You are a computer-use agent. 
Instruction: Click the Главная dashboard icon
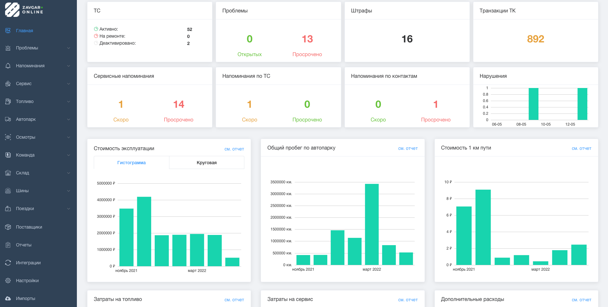tap(8, 31)
